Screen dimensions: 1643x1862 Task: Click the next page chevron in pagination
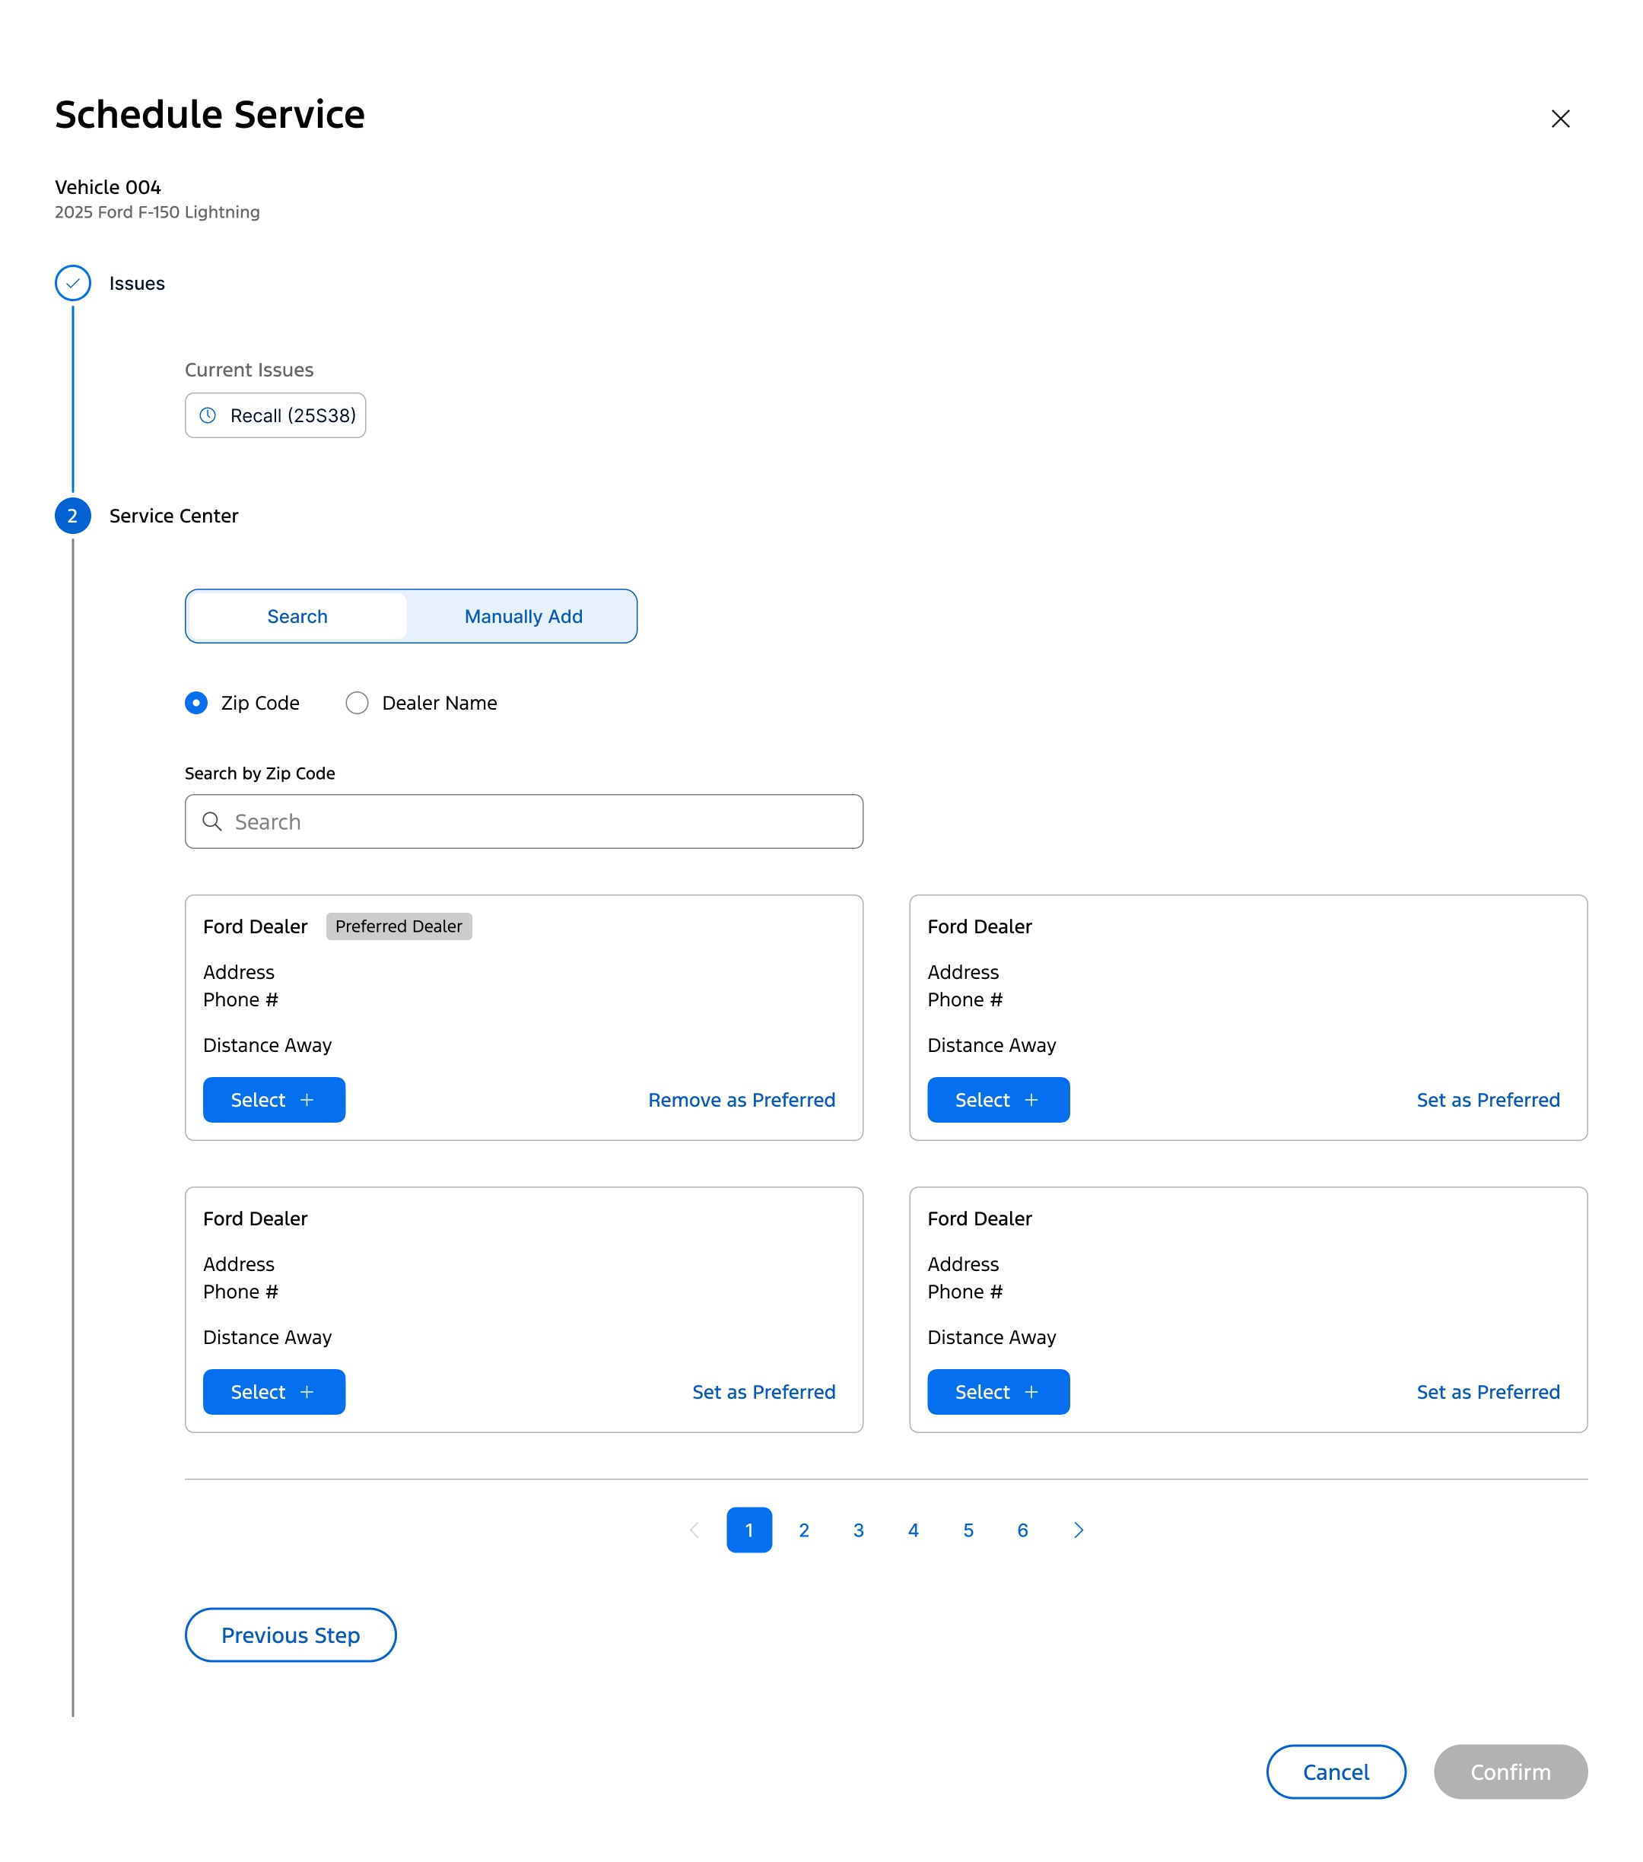1079,1530
